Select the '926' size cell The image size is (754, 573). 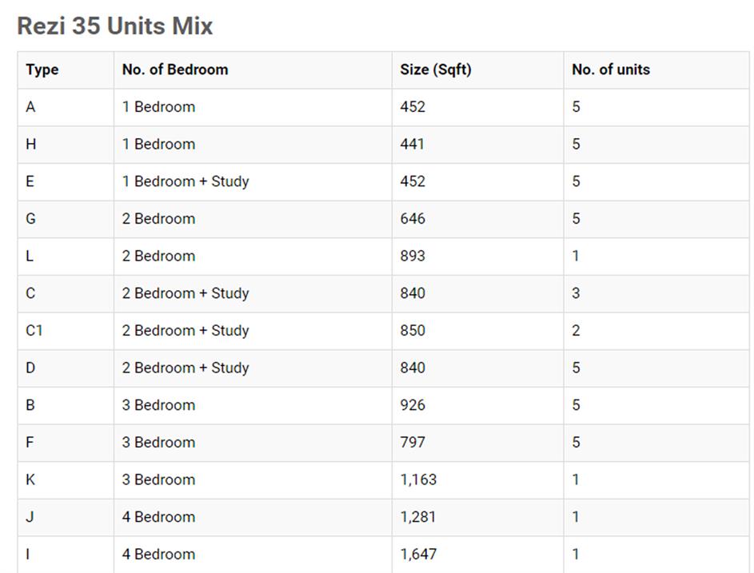(x=413, y=405)
